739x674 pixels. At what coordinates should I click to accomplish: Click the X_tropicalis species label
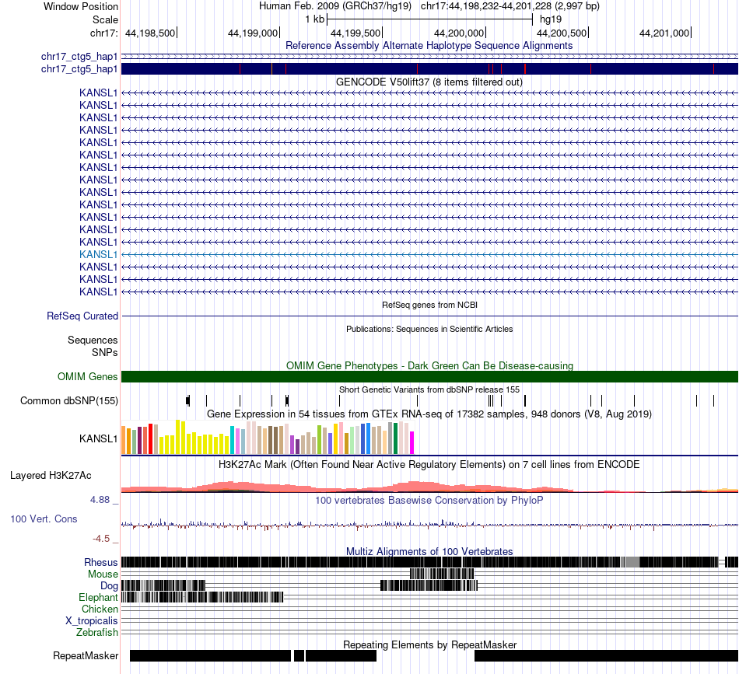tap(92, 621)
